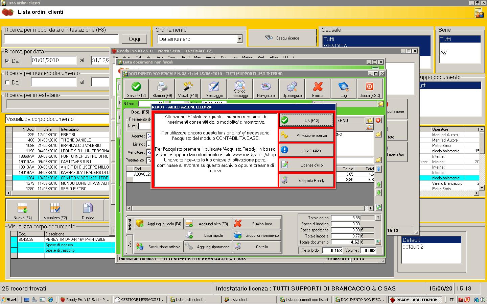Image resolution: width=487 pixels, height=304 pixels.
Task: Toggle the Dal checkbox under Ricerca per data
Action: click(7, 61)
